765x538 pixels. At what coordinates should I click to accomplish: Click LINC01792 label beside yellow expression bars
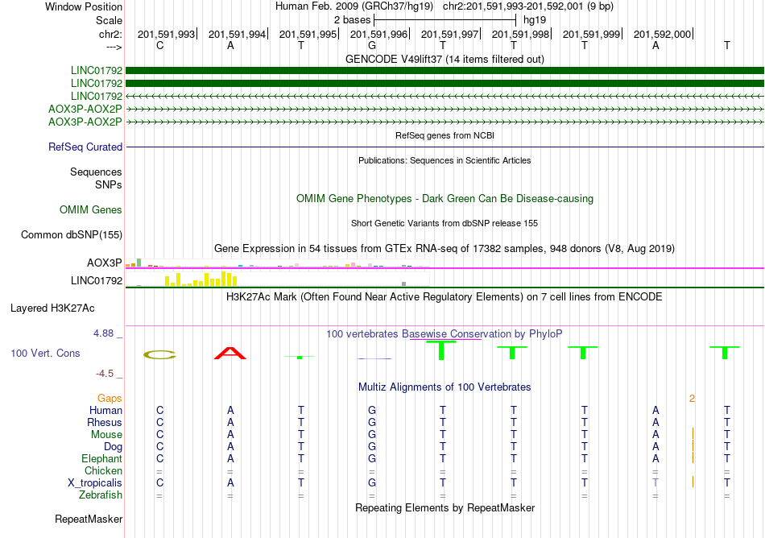click(x=97, y=280)
